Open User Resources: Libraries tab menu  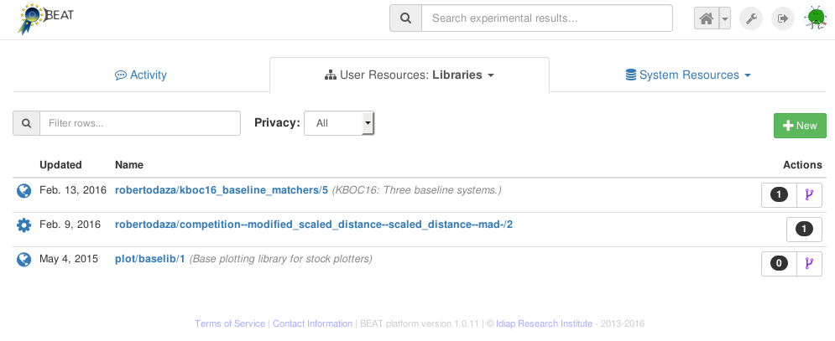coord(409,75)
